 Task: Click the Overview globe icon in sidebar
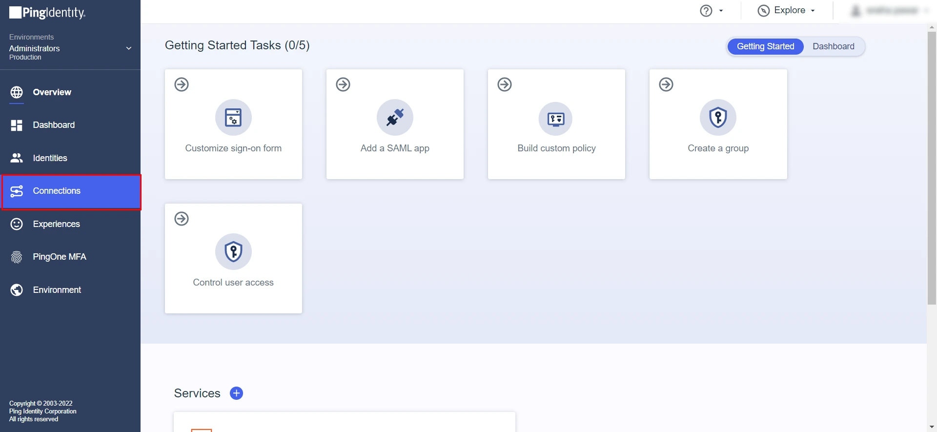17,92
